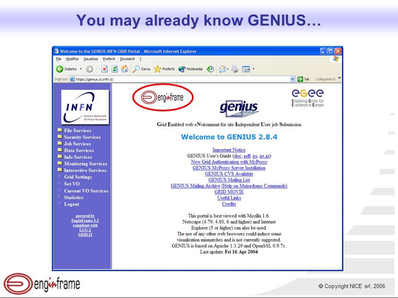The height and width of the screenshot is (298, 398).
Task: Open Cerca search magnifier
Action: click(x=142, y=69)
